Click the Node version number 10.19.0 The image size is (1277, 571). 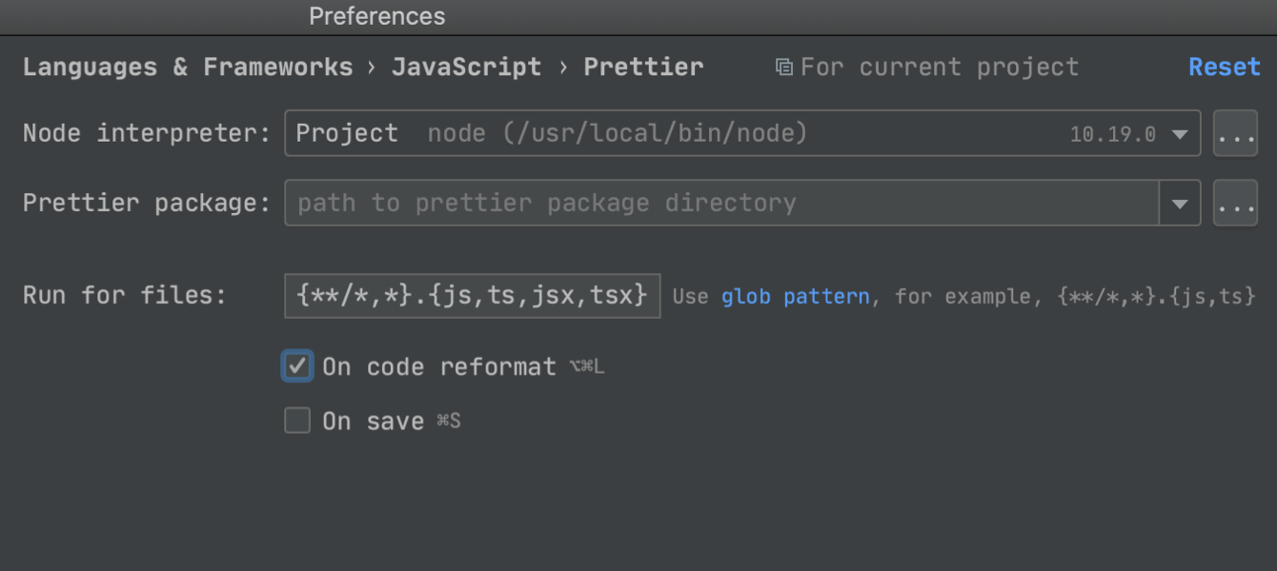pos(1112,135)
